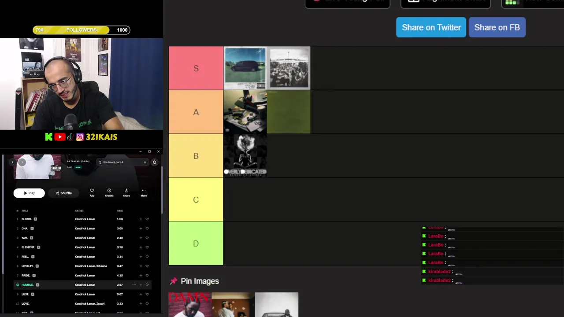Select the green D tier label
Screen dimensions: 564x317
point(196,243)
